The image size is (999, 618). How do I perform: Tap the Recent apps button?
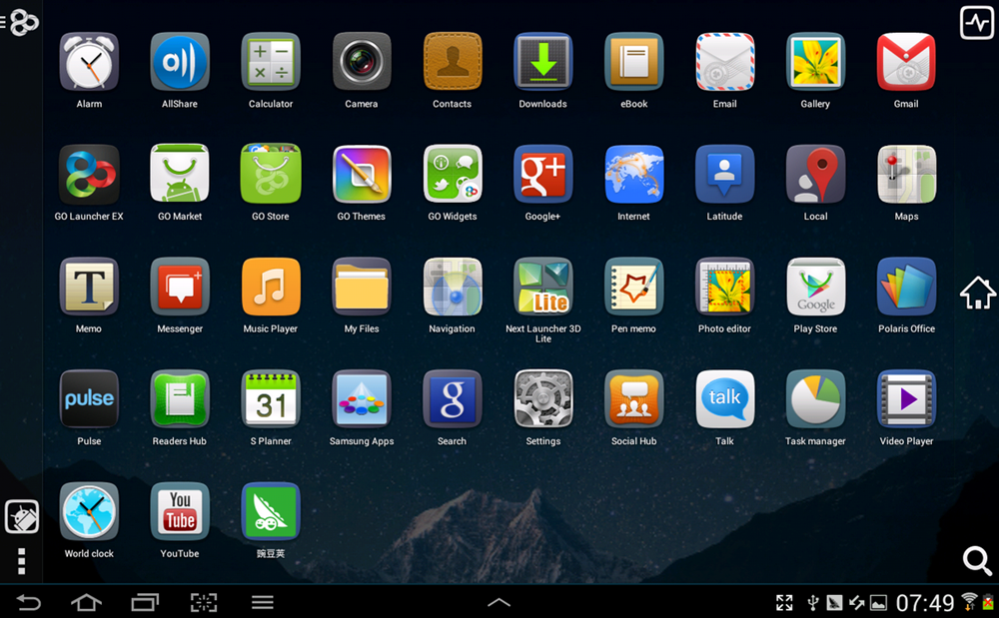point(145,602)
